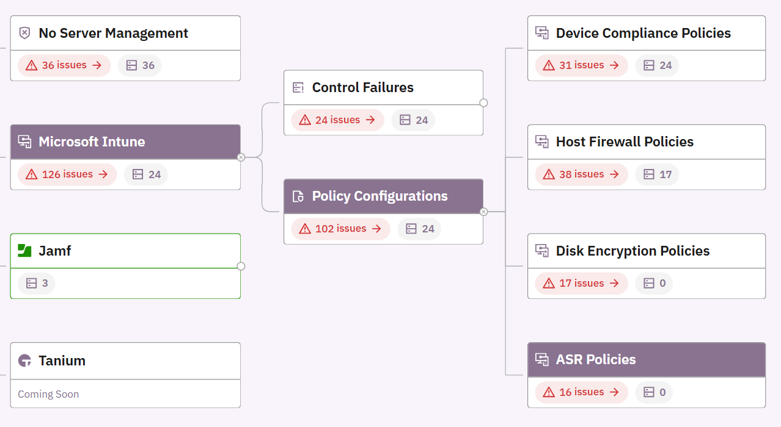Click the Disk Encryption Policies icon

click(541, 251)
